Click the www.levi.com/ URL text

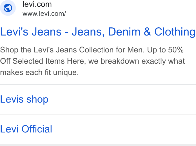pos(44,14)
